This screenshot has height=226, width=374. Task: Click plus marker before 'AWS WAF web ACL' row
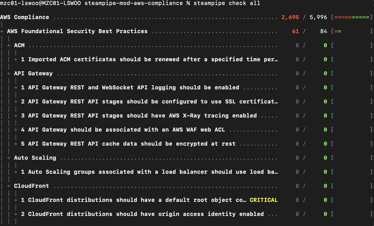pyautogui.click(x=16, y=130)
